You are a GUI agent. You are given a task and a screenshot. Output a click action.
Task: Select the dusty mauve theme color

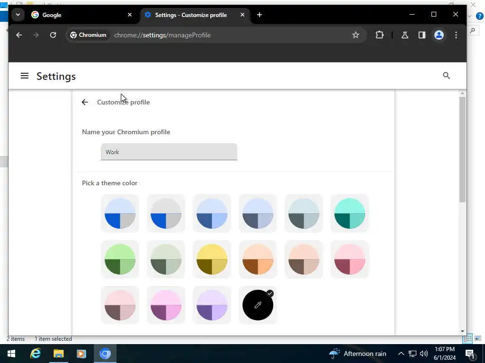click(x=120, y=305)
